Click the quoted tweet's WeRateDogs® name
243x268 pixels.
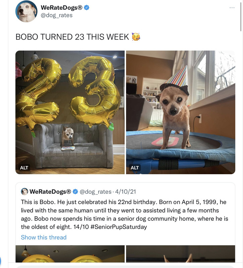[x=50, y=192]
